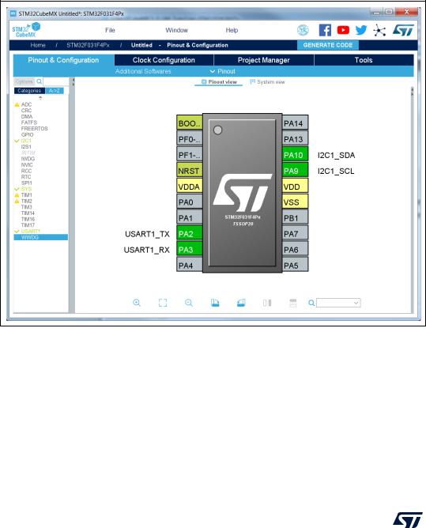Select highlighted WWDG entry

pos(41,237)
